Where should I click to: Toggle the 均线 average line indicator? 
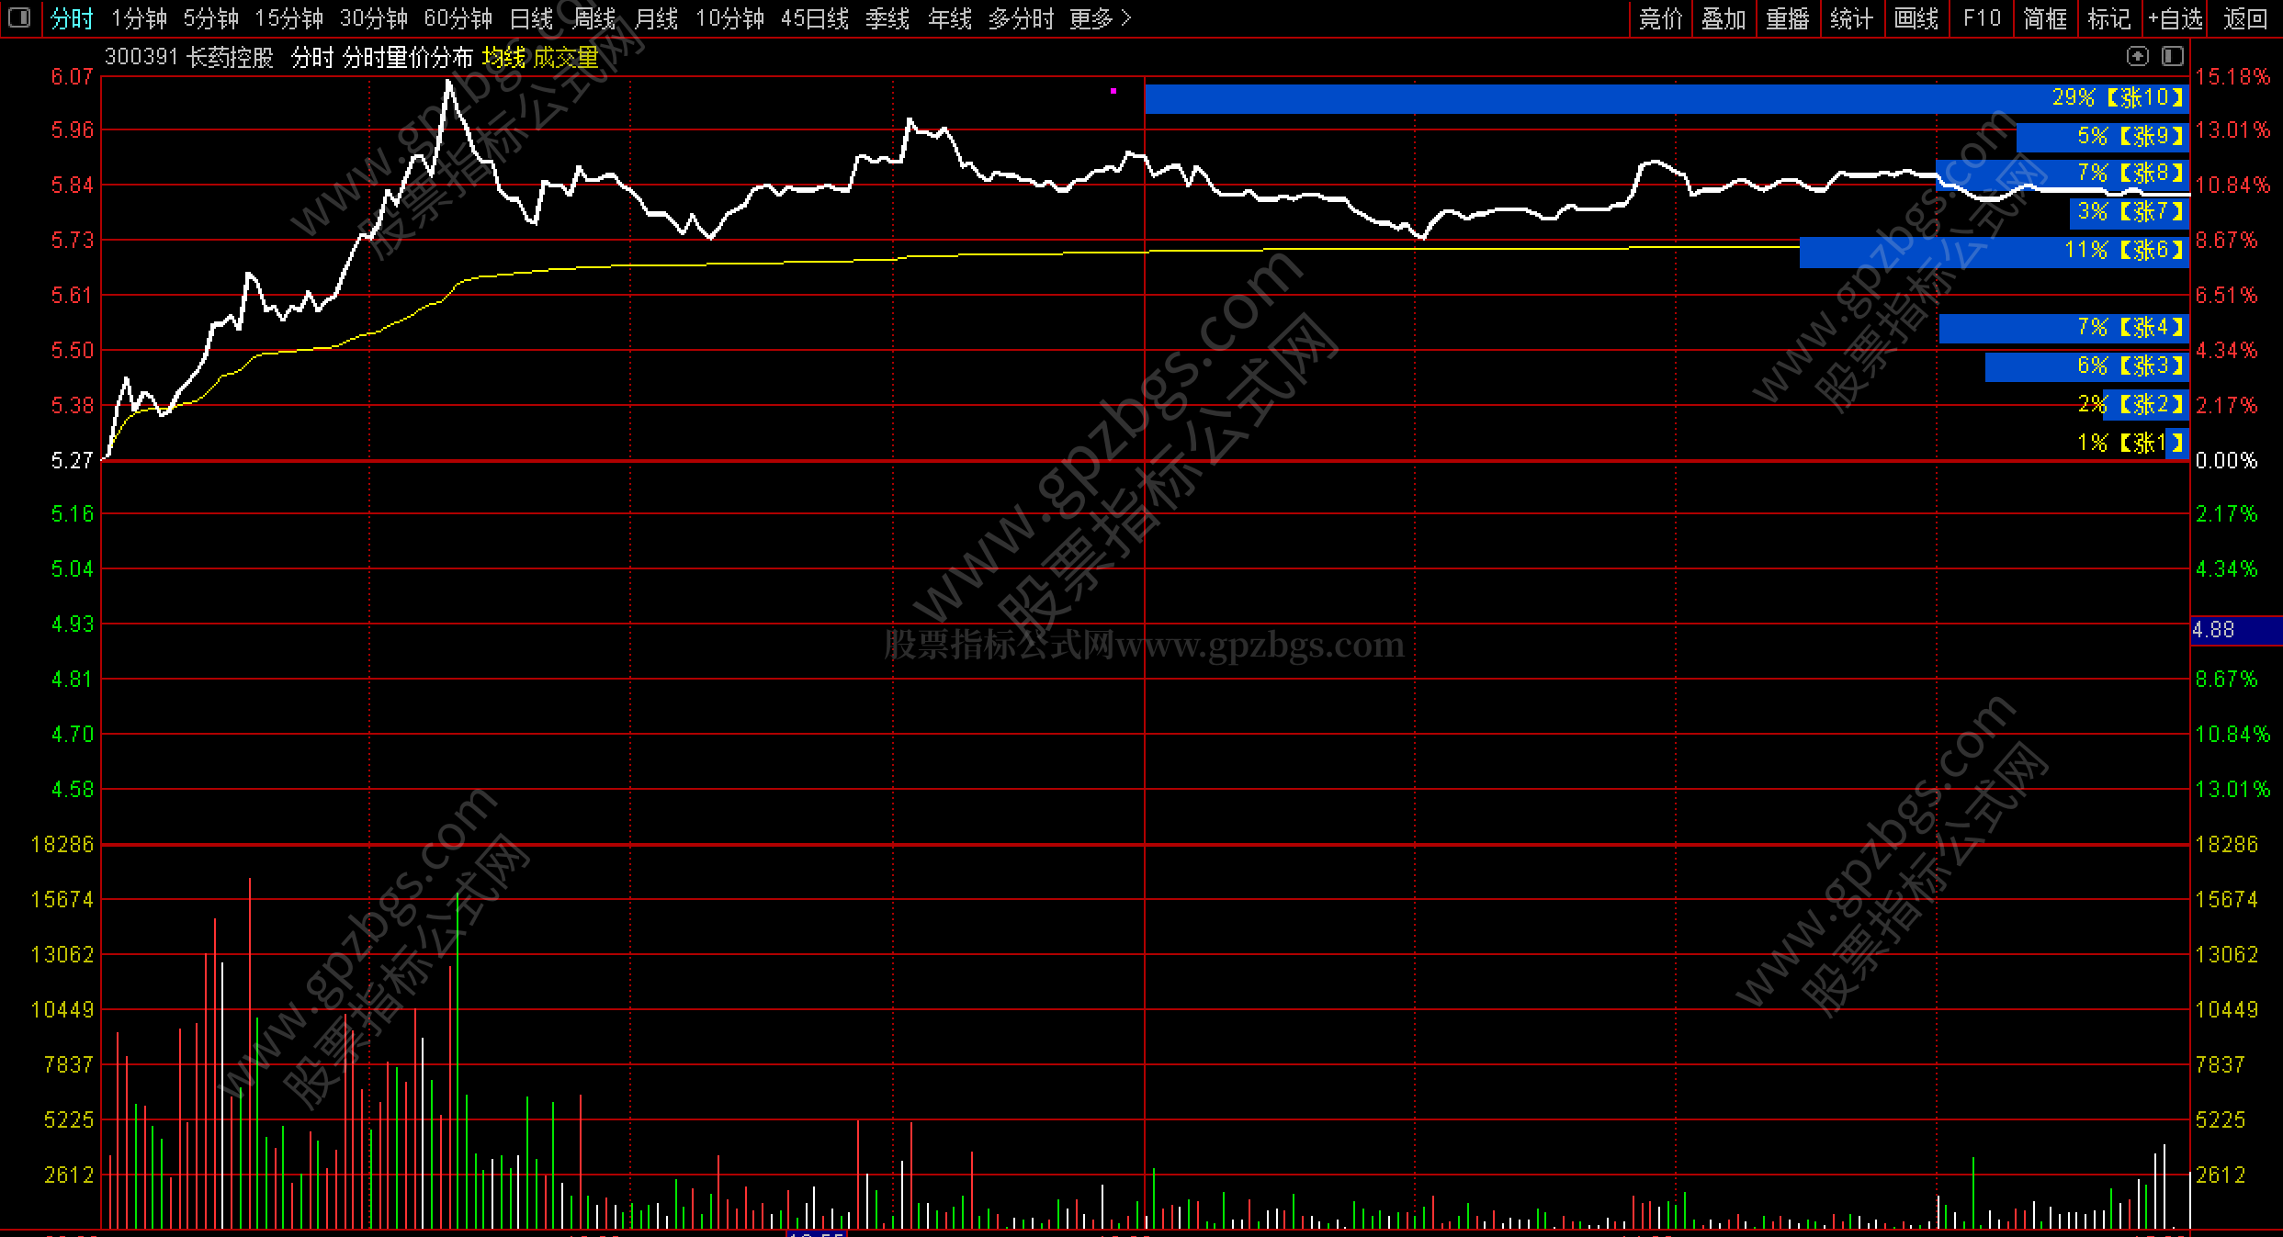(503, 58)
